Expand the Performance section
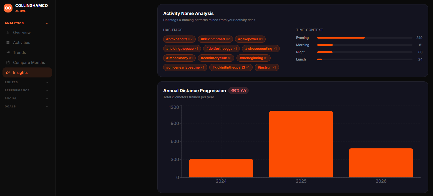The width and height of the screenshot is (433, 196). 27,91
